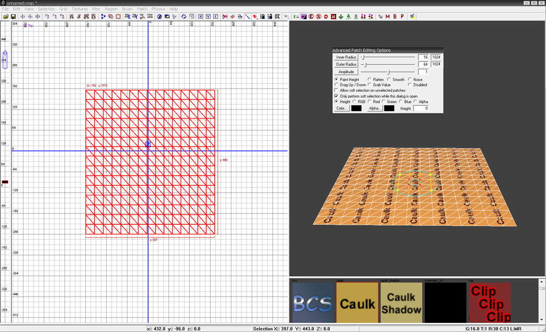Click the Inner Radius button

(346, 57)
